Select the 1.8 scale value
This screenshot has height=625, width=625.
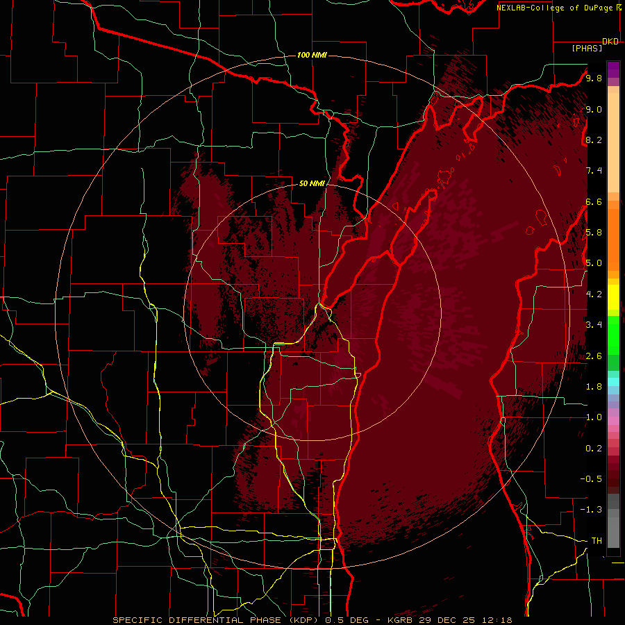(x=594, y=387)
